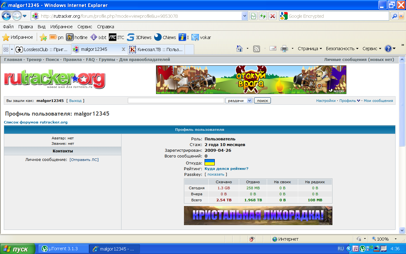Screen dimensions: 406x254
Task: Open the Правила link
Action: coord(72,60)
